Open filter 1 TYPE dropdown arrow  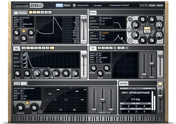coord(100,18)
